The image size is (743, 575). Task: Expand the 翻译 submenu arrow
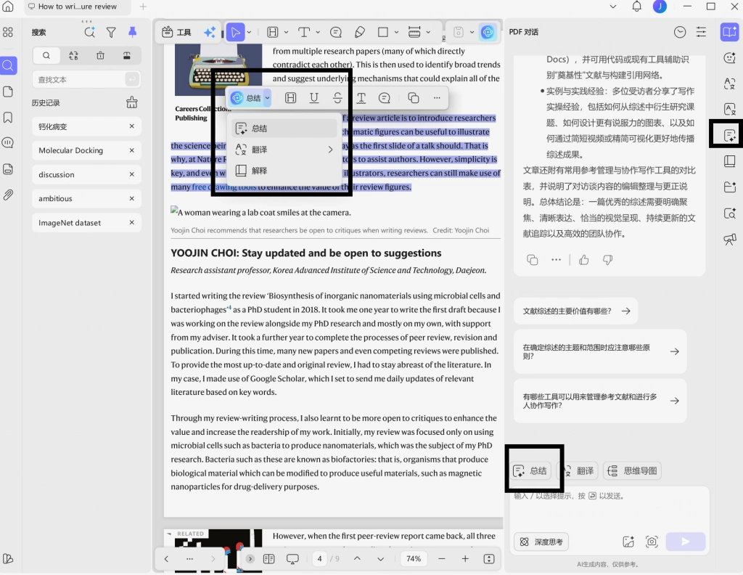[x=330, y=150]
